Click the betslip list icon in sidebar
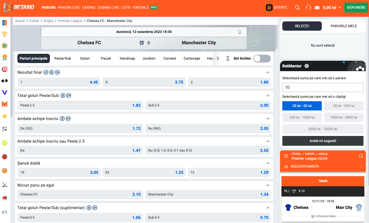Image resolution: width=369 pixels, height=223 pixels. click(x=5, y=23)
